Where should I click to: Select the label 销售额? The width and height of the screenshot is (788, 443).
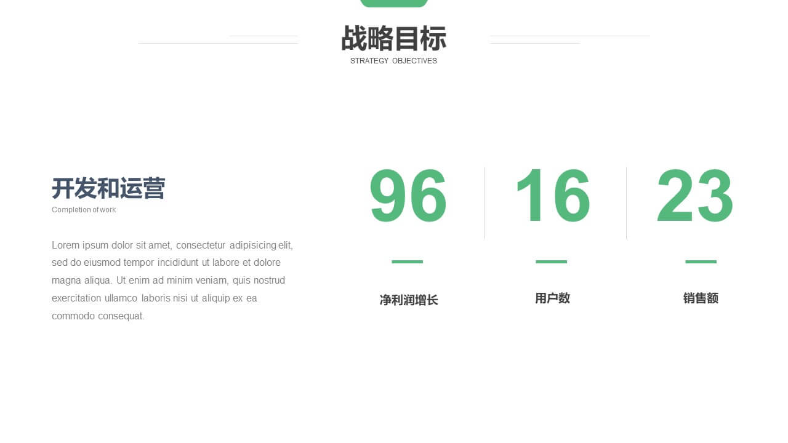click(701, 298)
